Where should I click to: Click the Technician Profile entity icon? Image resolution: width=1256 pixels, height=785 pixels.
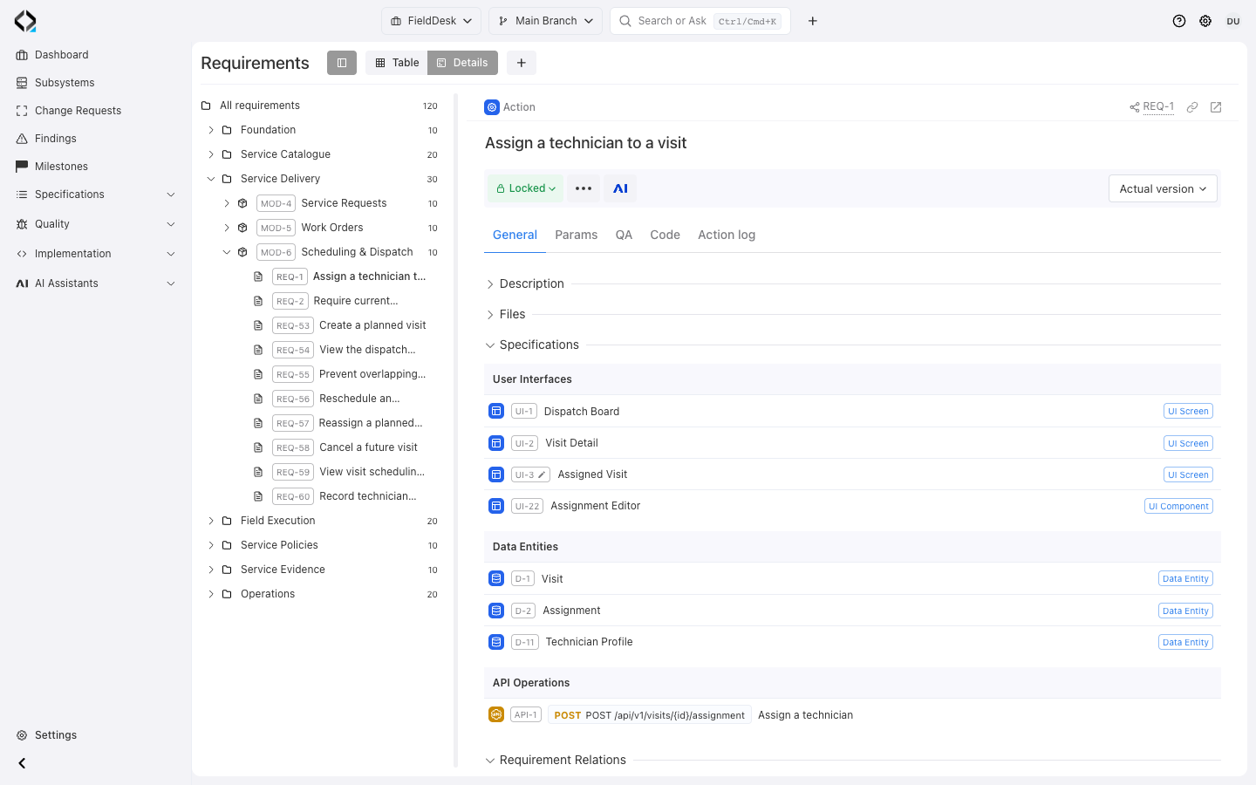point(496,642)
